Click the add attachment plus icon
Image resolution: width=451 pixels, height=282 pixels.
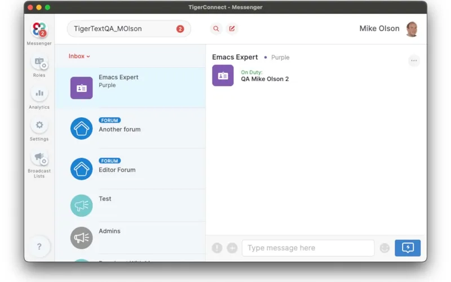[232, 248]
